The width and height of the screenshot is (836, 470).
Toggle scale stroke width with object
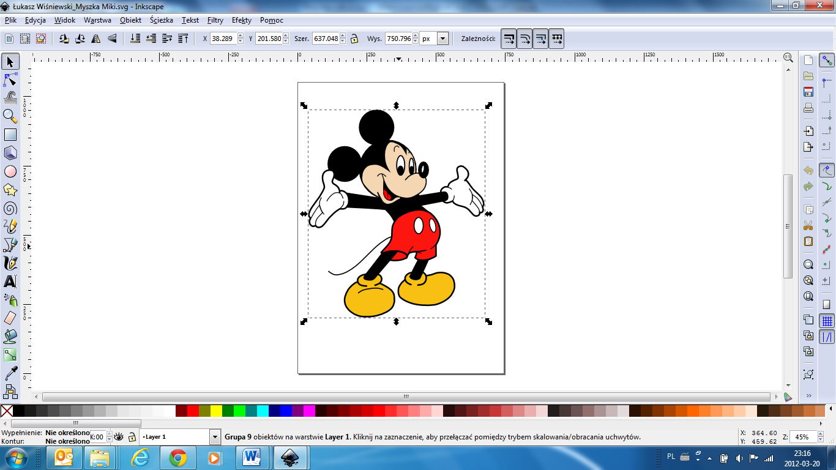(x=509, y=39)
